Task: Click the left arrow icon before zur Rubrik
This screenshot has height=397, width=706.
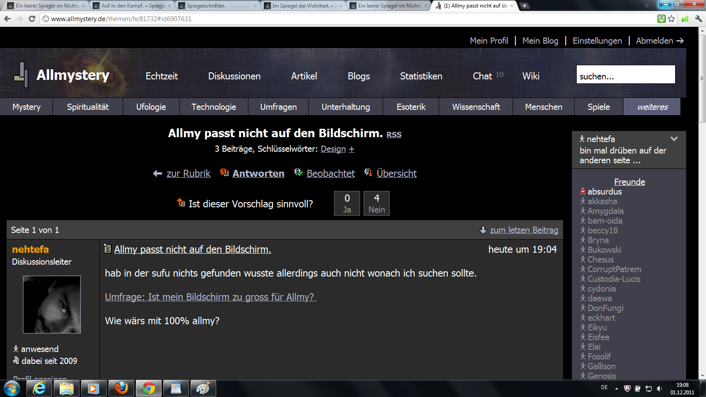Action: pos(158,174)
